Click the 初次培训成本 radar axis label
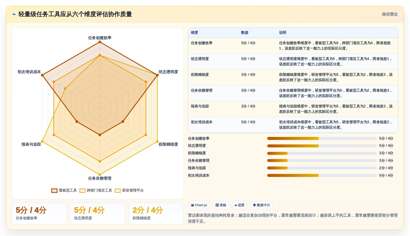The width and height of the screenshot is (410, 236). (x=29, y=72)
